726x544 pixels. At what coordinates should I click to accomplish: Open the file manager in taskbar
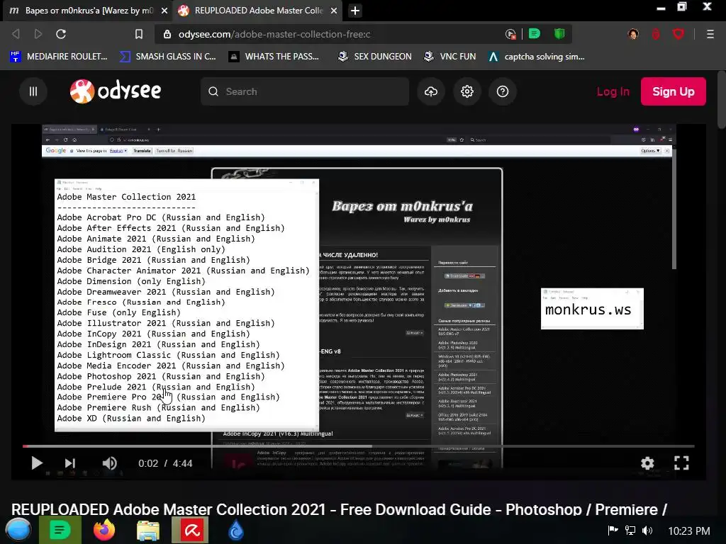[148, 530]
